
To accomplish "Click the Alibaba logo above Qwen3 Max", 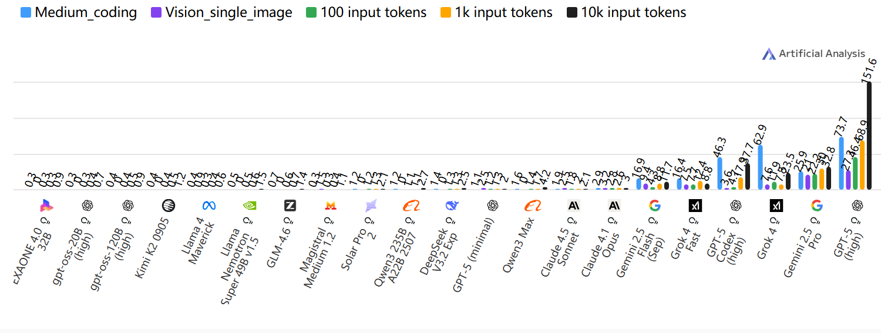I will tap(533, 206).
